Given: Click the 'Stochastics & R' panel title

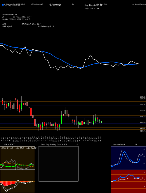Looking at the screenshot, I should [119, 144].
